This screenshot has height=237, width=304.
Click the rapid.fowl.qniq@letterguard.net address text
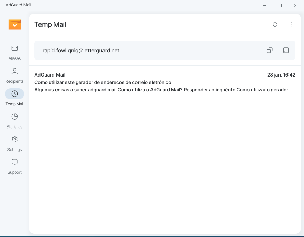(81, 51)
